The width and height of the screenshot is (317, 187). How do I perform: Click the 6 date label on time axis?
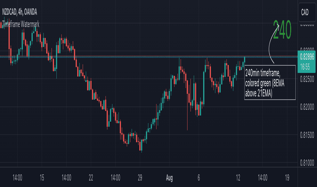199,178
